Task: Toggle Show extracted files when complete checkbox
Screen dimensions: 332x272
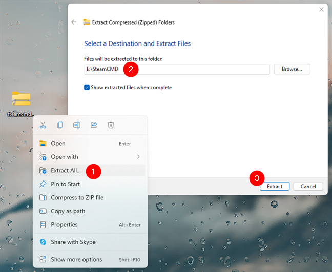Action: coord(87,88)
